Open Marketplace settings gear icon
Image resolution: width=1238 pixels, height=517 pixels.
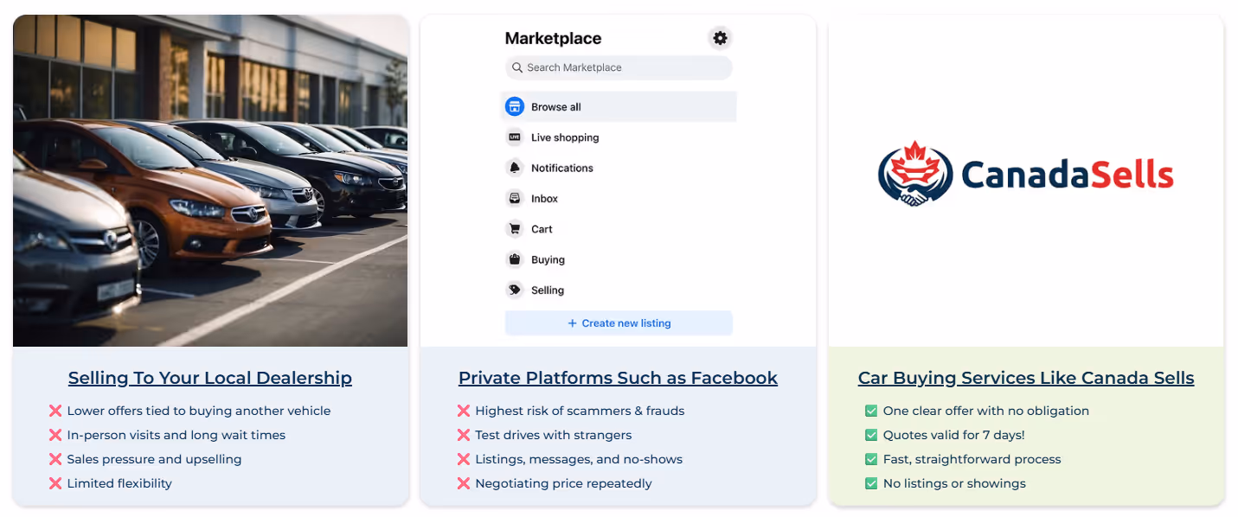click(x=720, y=38)
